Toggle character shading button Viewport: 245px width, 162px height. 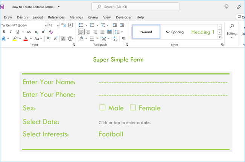tap(63, 39)
